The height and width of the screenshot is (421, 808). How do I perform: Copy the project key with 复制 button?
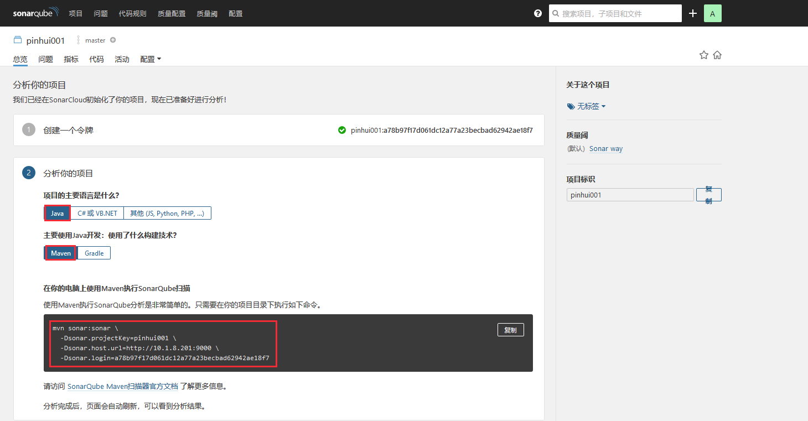709,195
